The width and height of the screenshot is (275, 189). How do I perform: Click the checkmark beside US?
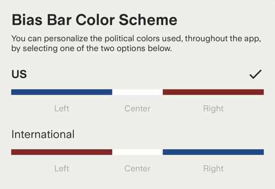click(x=256, y=74)
